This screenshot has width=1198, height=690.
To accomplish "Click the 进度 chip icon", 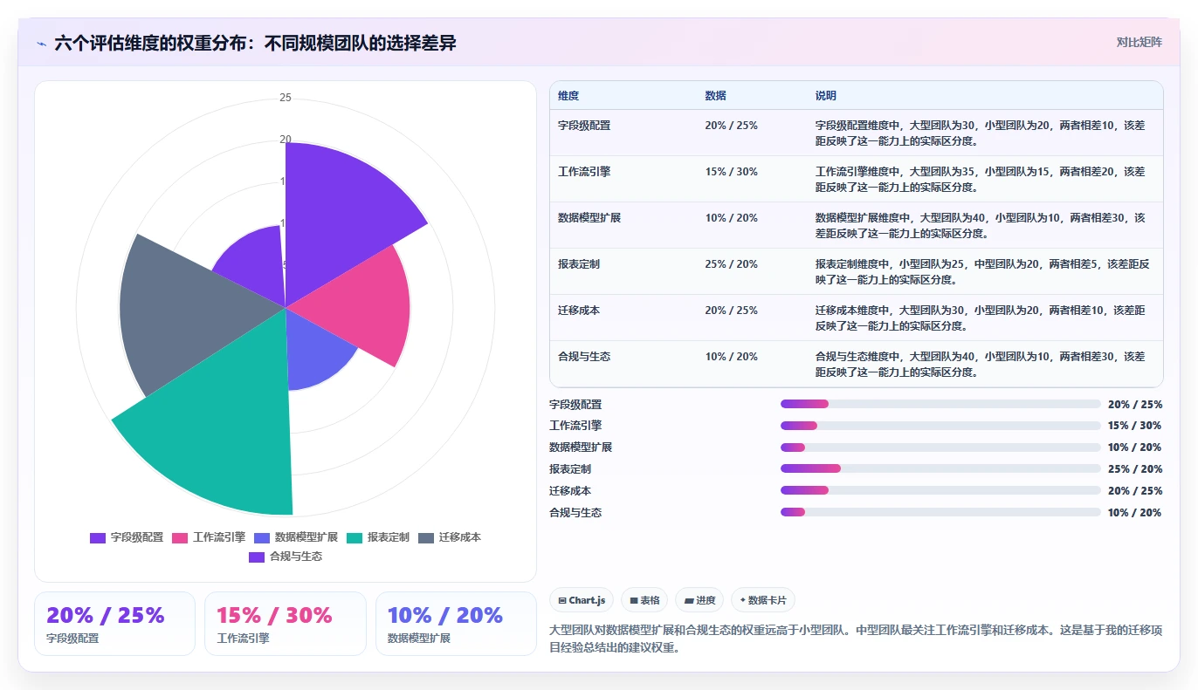I will pos(689,600).
